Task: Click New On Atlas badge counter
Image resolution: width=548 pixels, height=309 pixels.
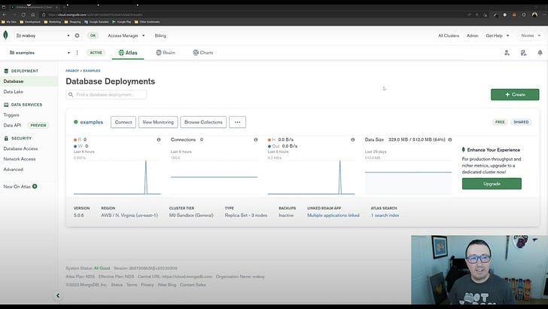Action: (35, 186)
